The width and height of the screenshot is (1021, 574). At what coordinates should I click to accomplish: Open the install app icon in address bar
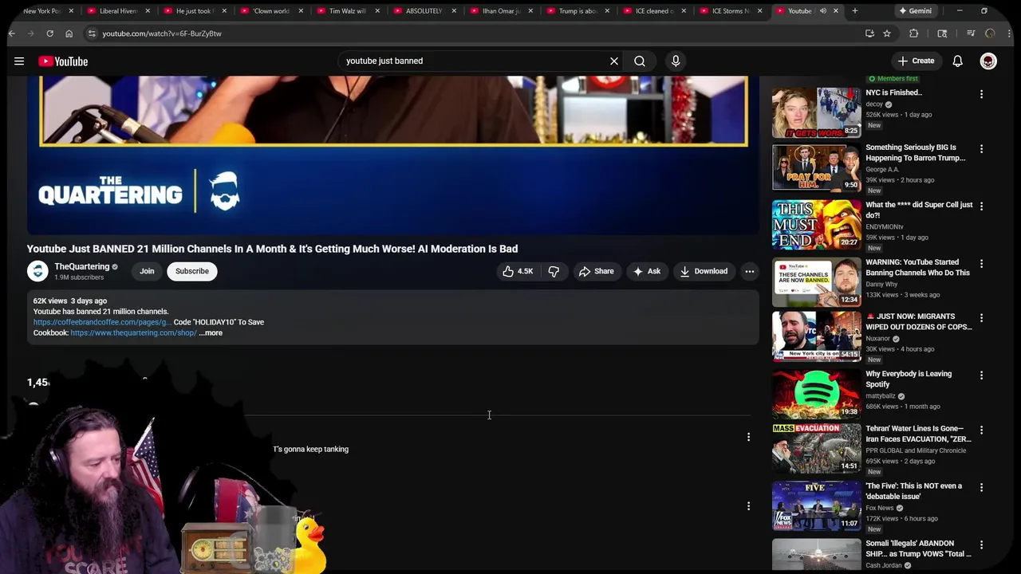click(869, 33)
